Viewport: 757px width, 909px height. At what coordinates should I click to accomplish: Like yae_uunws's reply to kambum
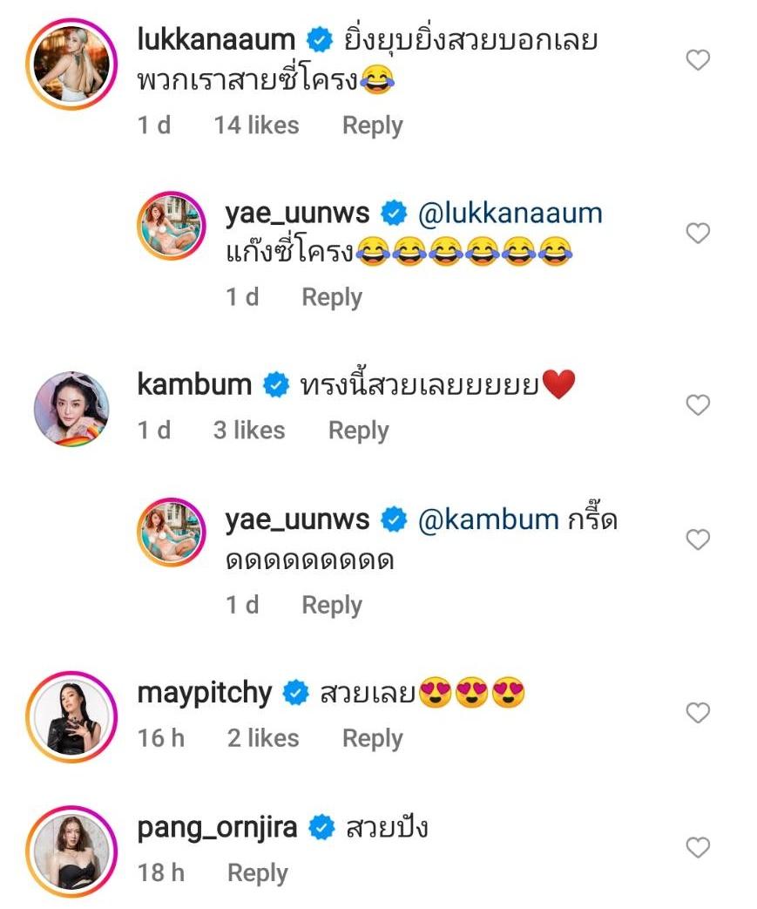point(699,539)
